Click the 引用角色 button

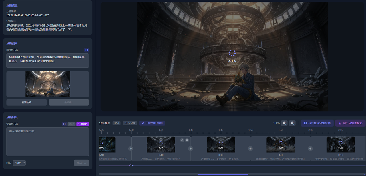(83, 124)
